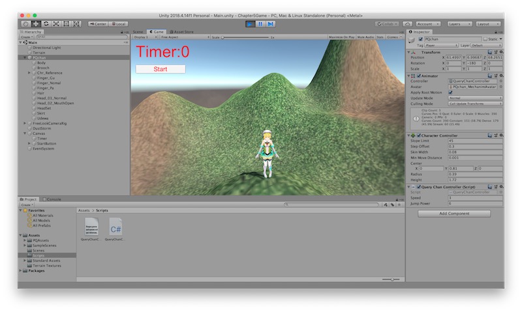Lock the Hierarchy panel
The width and height of the screenshot is (522, 312).
click(122, 32)
